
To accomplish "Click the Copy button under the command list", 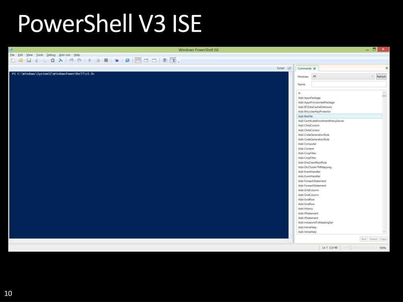I will pyautogui.click(x=383, y=239).
